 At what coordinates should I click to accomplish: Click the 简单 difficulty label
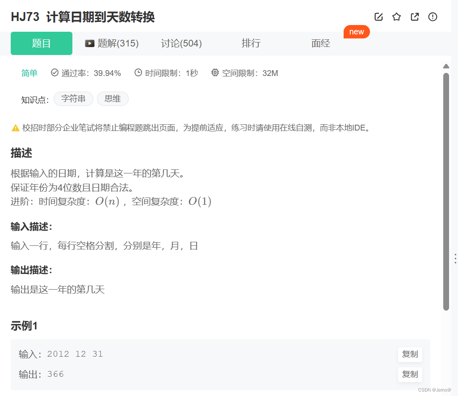(29, 73)
